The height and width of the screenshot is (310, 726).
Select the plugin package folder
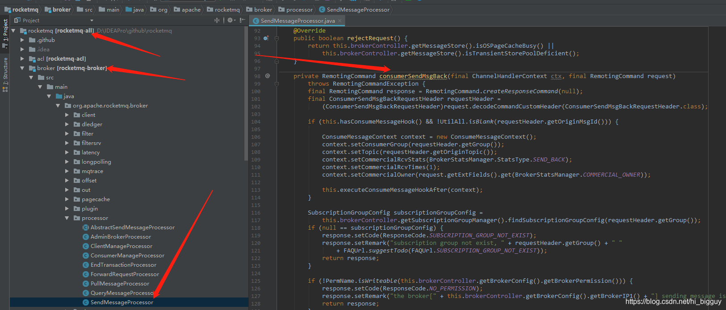[77, 209]
